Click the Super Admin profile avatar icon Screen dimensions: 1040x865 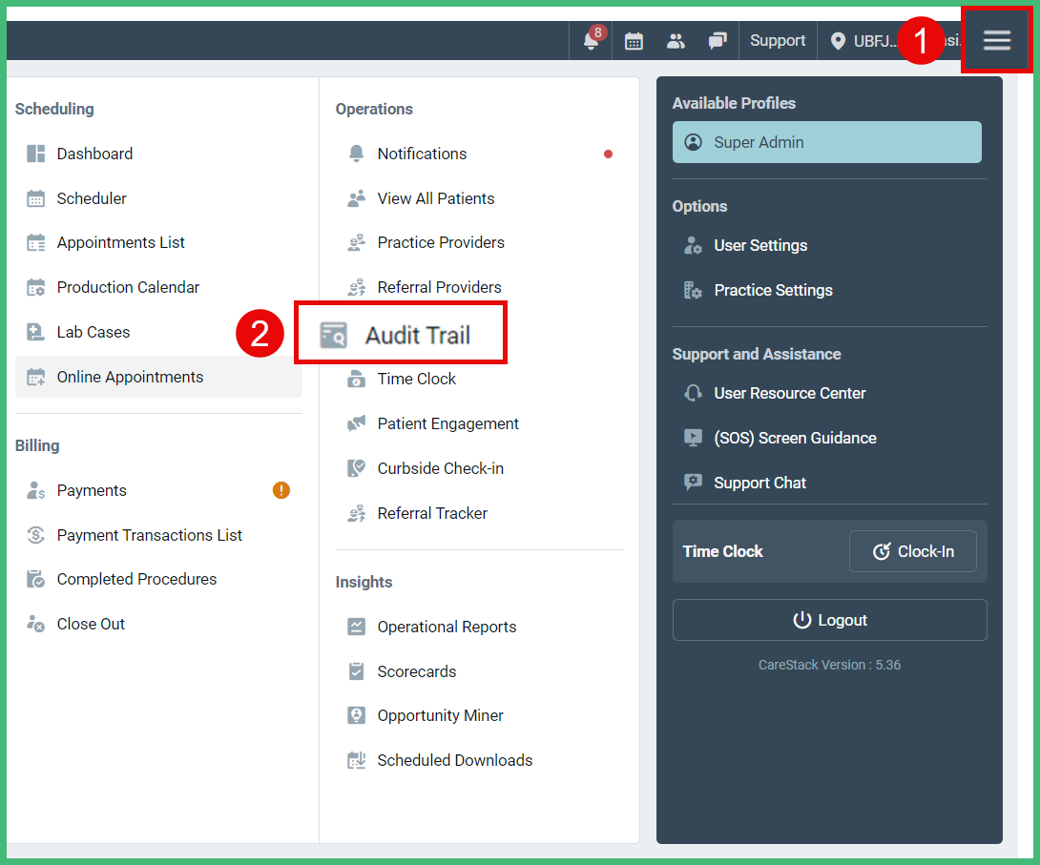tap(695, 141)
